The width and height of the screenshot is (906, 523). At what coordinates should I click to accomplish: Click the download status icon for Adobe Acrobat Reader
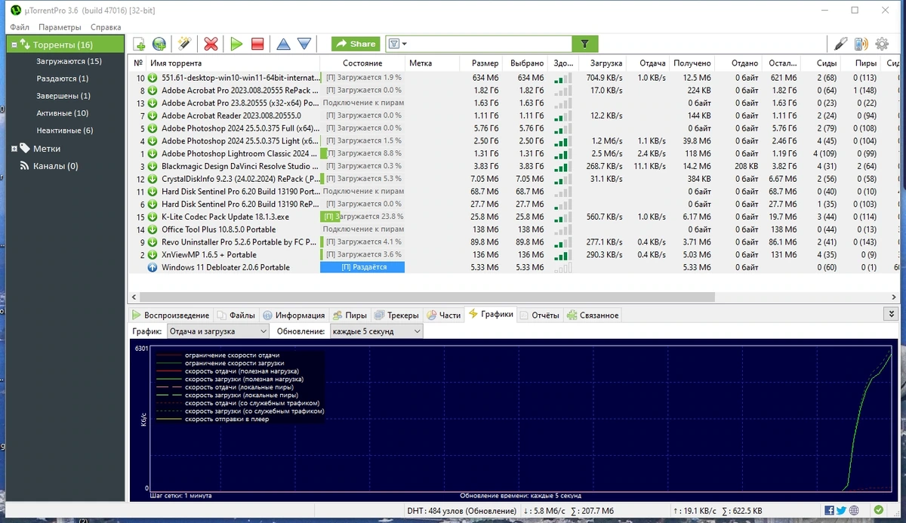(x=153, y=115)
